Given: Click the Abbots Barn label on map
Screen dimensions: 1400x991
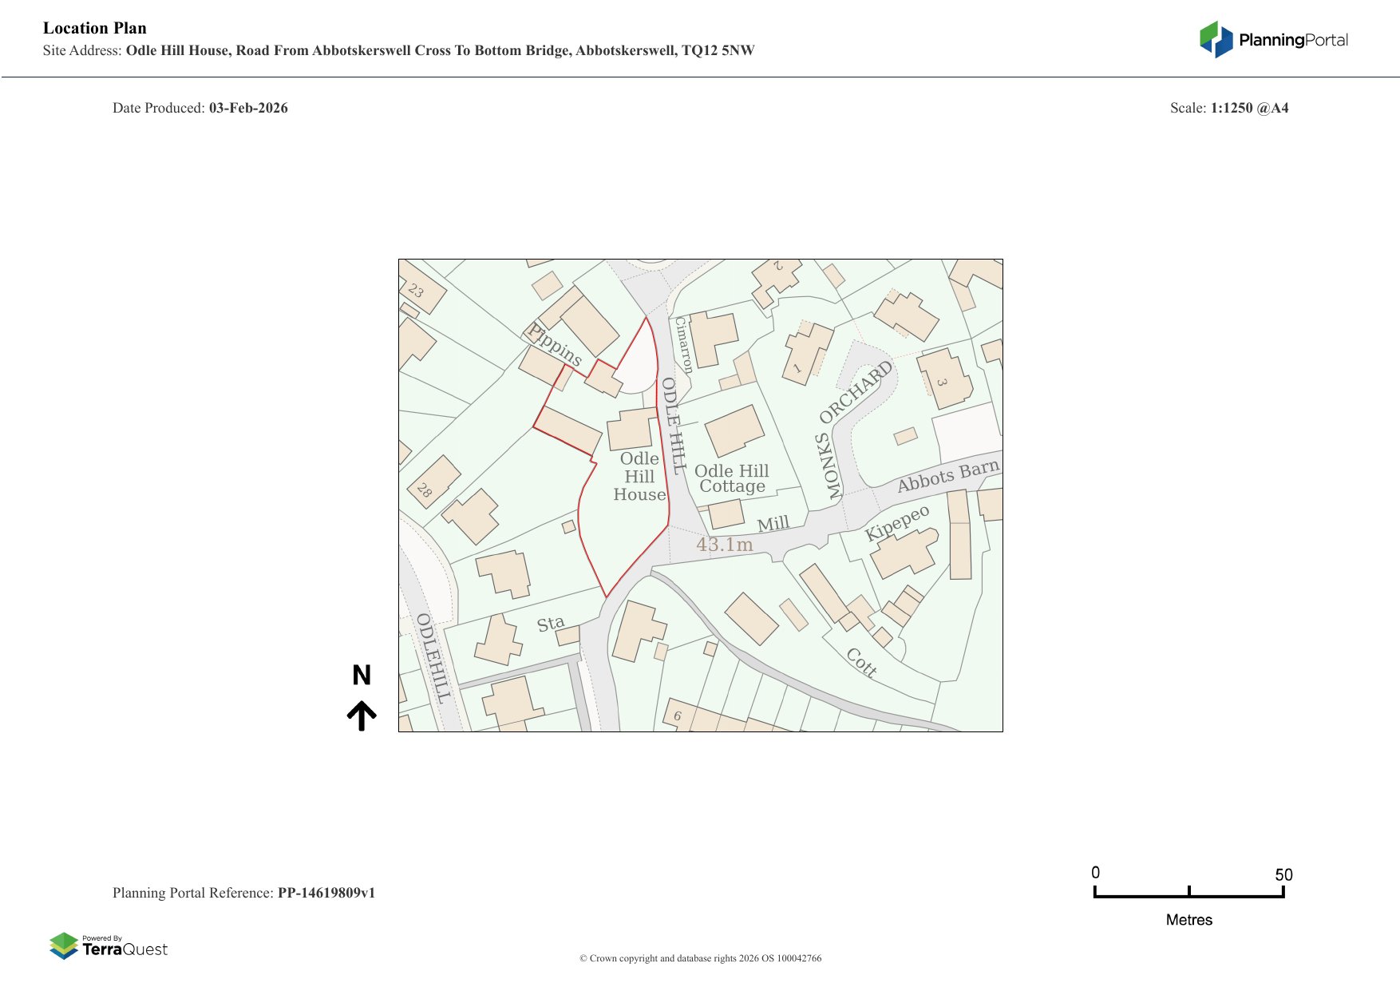Looking at the screenshot, I should pyautogui.click(x=947, y=477).
